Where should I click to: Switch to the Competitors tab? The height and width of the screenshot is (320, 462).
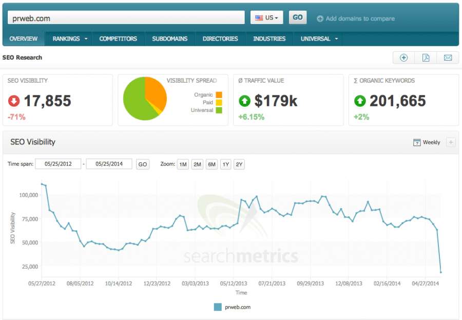click(118, 39)
